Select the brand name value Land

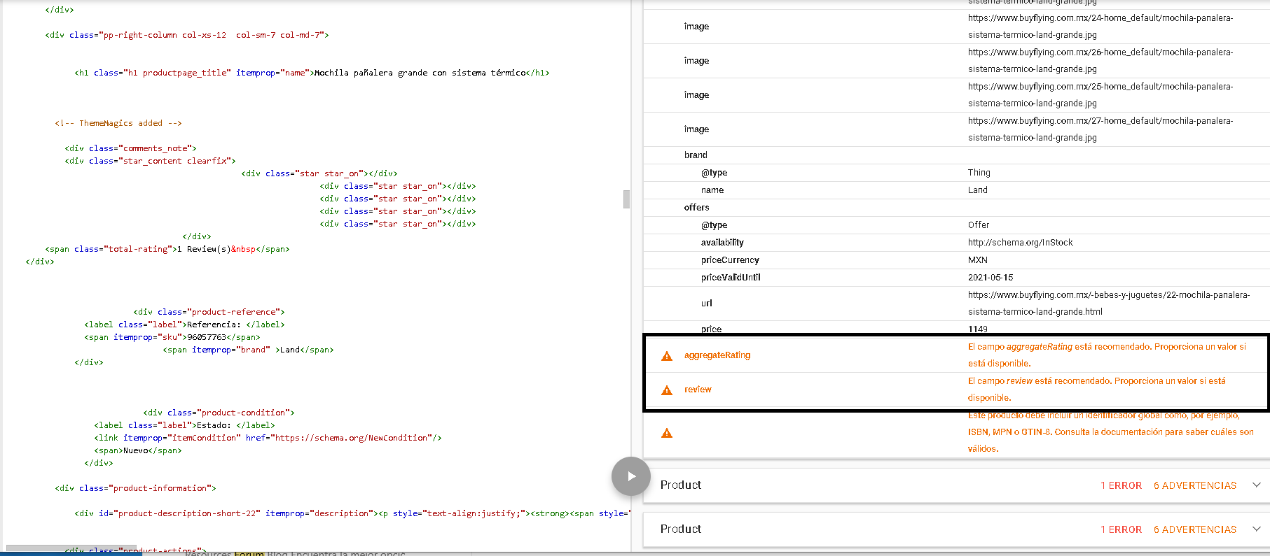tap(978, 190)
